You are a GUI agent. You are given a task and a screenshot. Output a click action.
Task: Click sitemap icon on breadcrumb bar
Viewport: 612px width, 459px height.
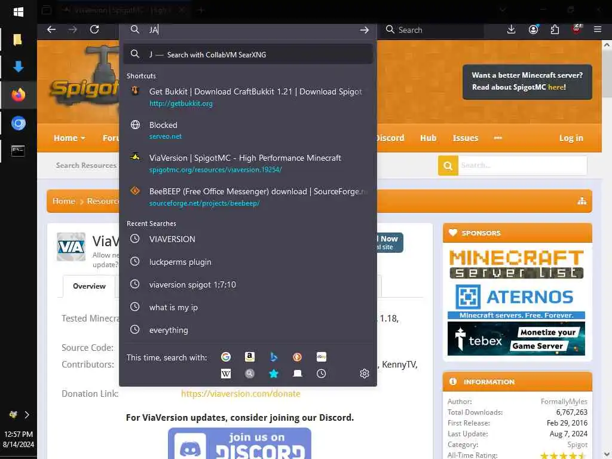(x=582, y=201)
